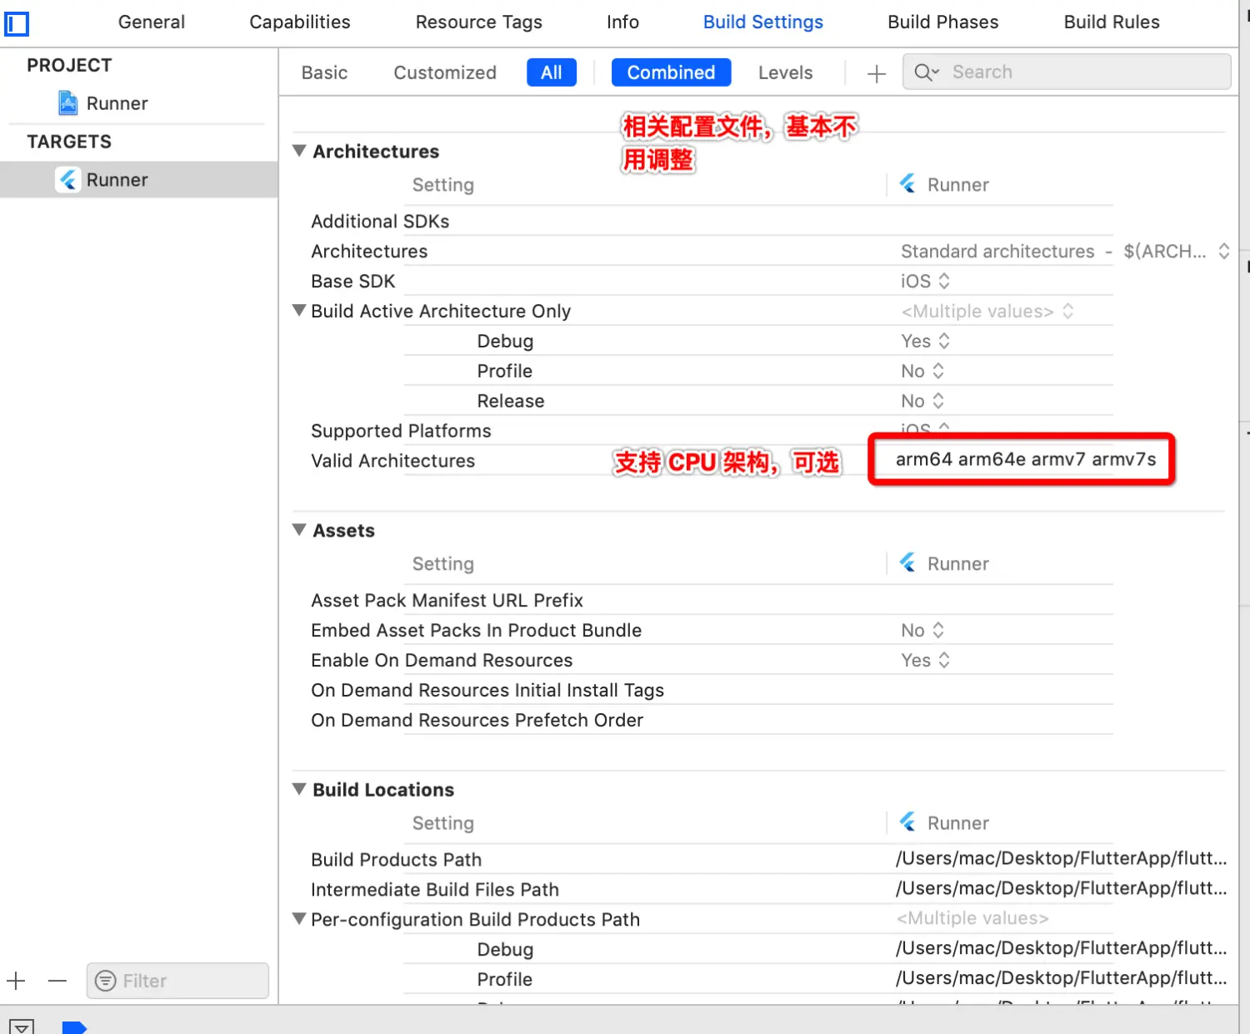This screenshot has width=1250, height=1034.
Task: Click the Per-configuration Debug path value
Action: 1061,948
